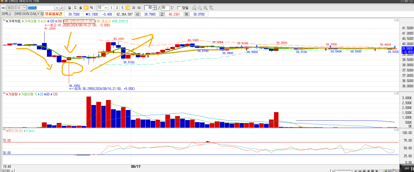Click the candle count adjust icon

pyautogui.click(x=172, y=8)
